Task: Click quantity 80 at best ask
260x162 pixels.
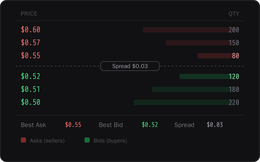Action: pos(236,56)
